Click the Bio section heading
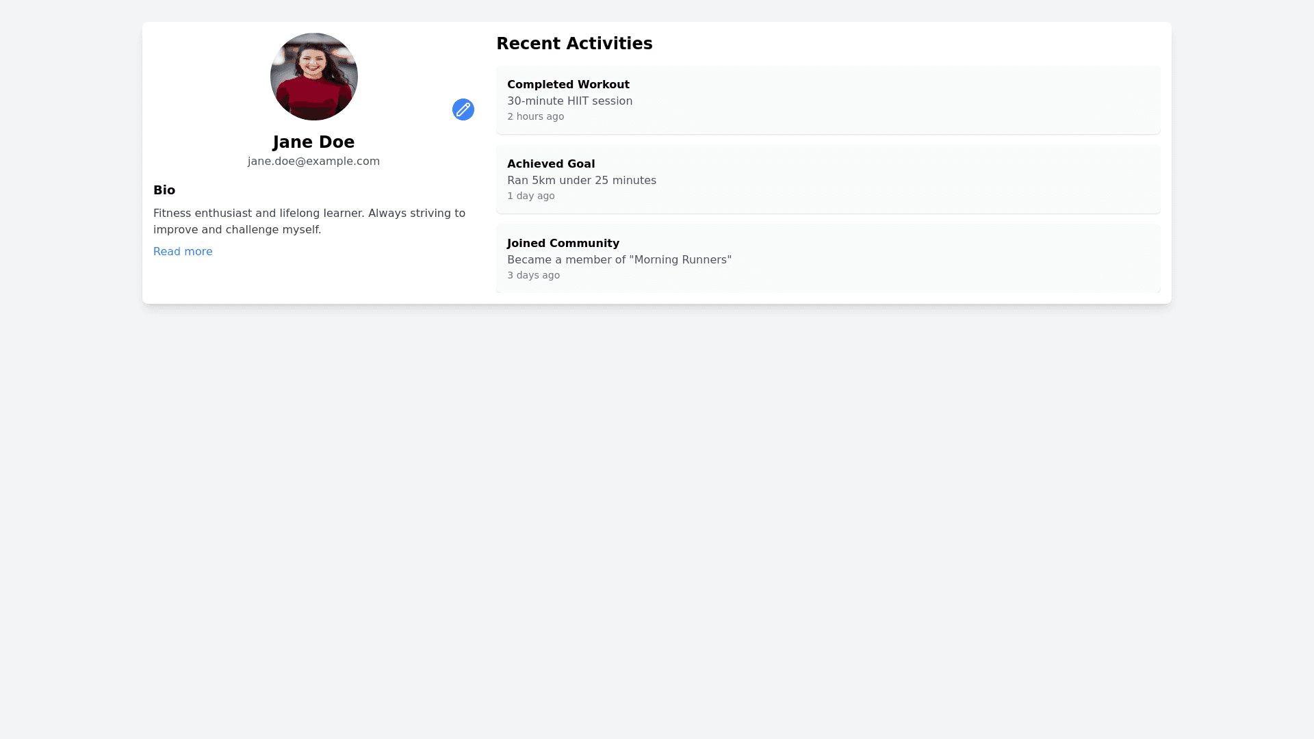The width and height of the screenshot is (1314, 739). point(164,190)
